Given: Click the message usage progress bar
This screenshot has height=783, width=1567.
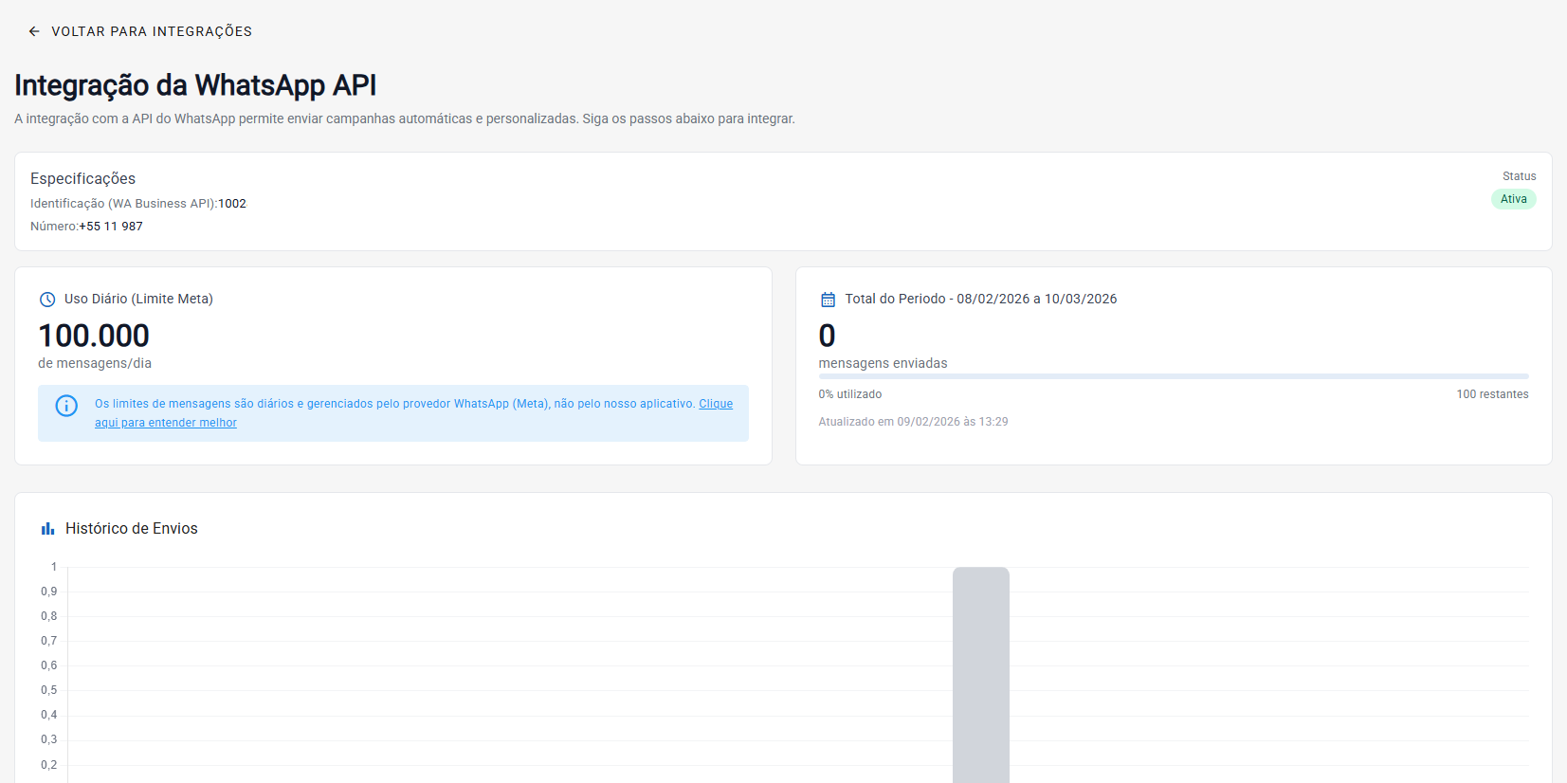Looking at the screenshot, I should point(1173,376).
